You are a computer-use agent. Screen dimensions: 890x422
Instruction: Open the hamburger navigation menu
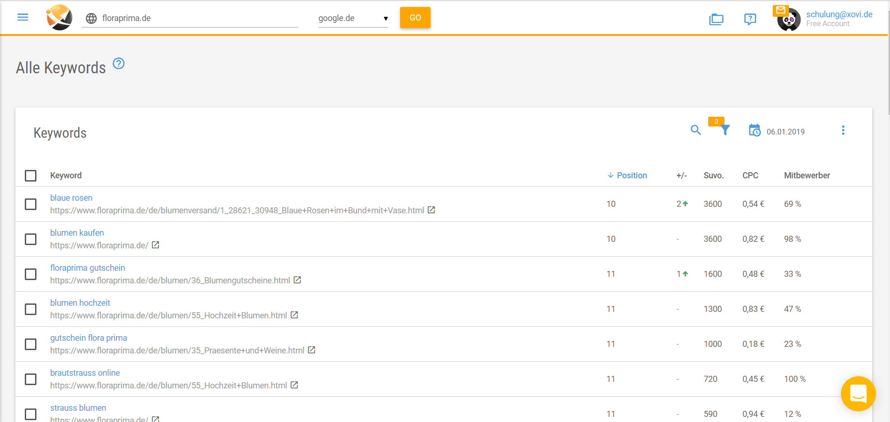[x=23, y=17]
